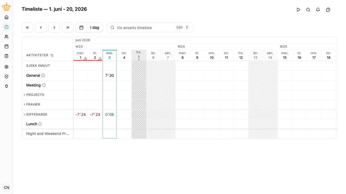Select the fre. 12 day header
Viewport: 346px width, 194px height.
241,55
